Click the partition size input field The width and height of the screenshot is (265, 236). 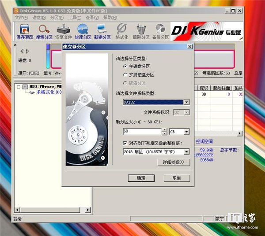coord(142,132)
